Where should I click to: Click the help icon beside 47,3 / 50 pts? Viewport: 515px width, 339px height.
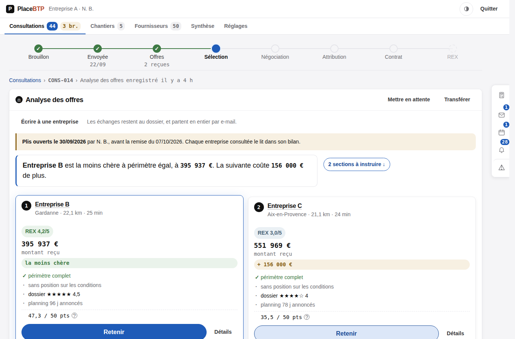(x=75, y=316)
